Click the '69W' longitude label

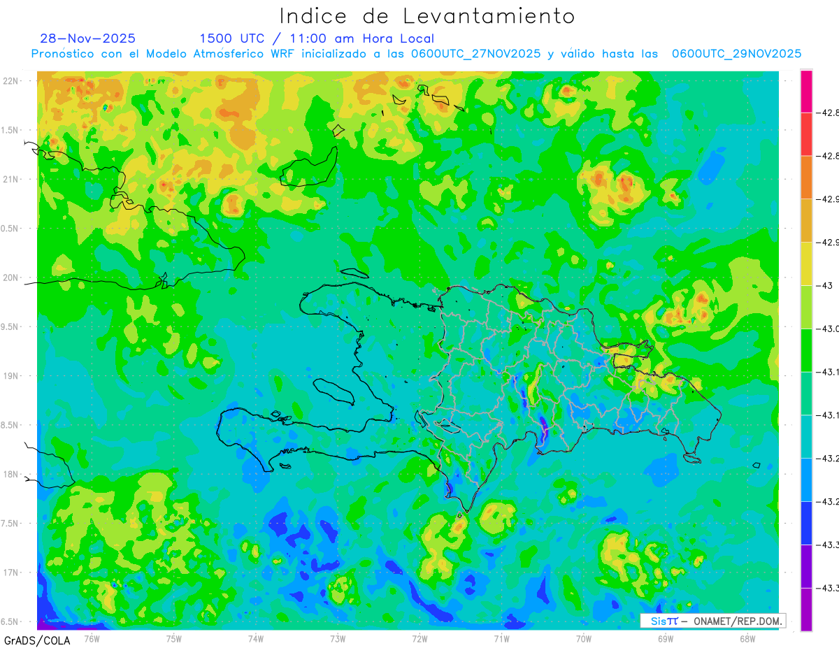click(x=666, y=638)
